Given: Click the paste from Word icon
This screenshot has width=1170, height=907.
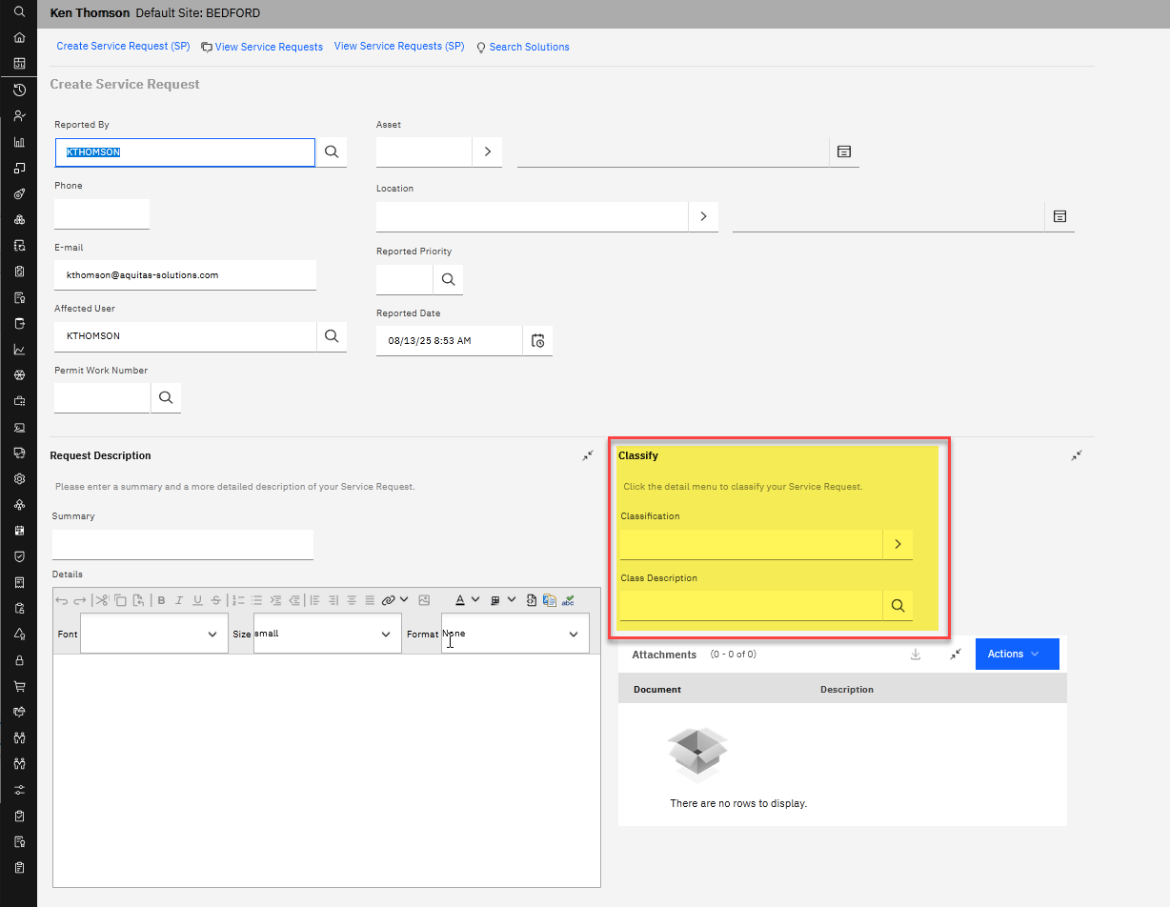Looking at the screenshot, I should coord(549,600).
